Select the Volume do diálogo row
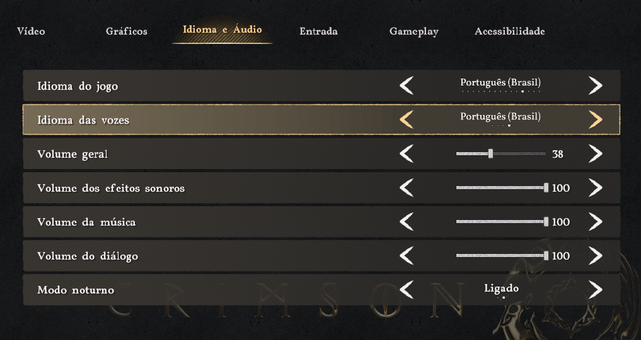 tap(321, 256)
